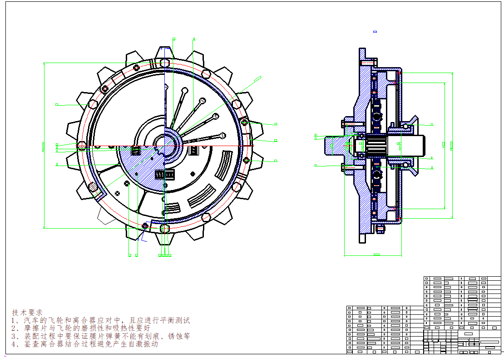
Task: Select the horizontal dimension line below the section view
Action: 373,256
